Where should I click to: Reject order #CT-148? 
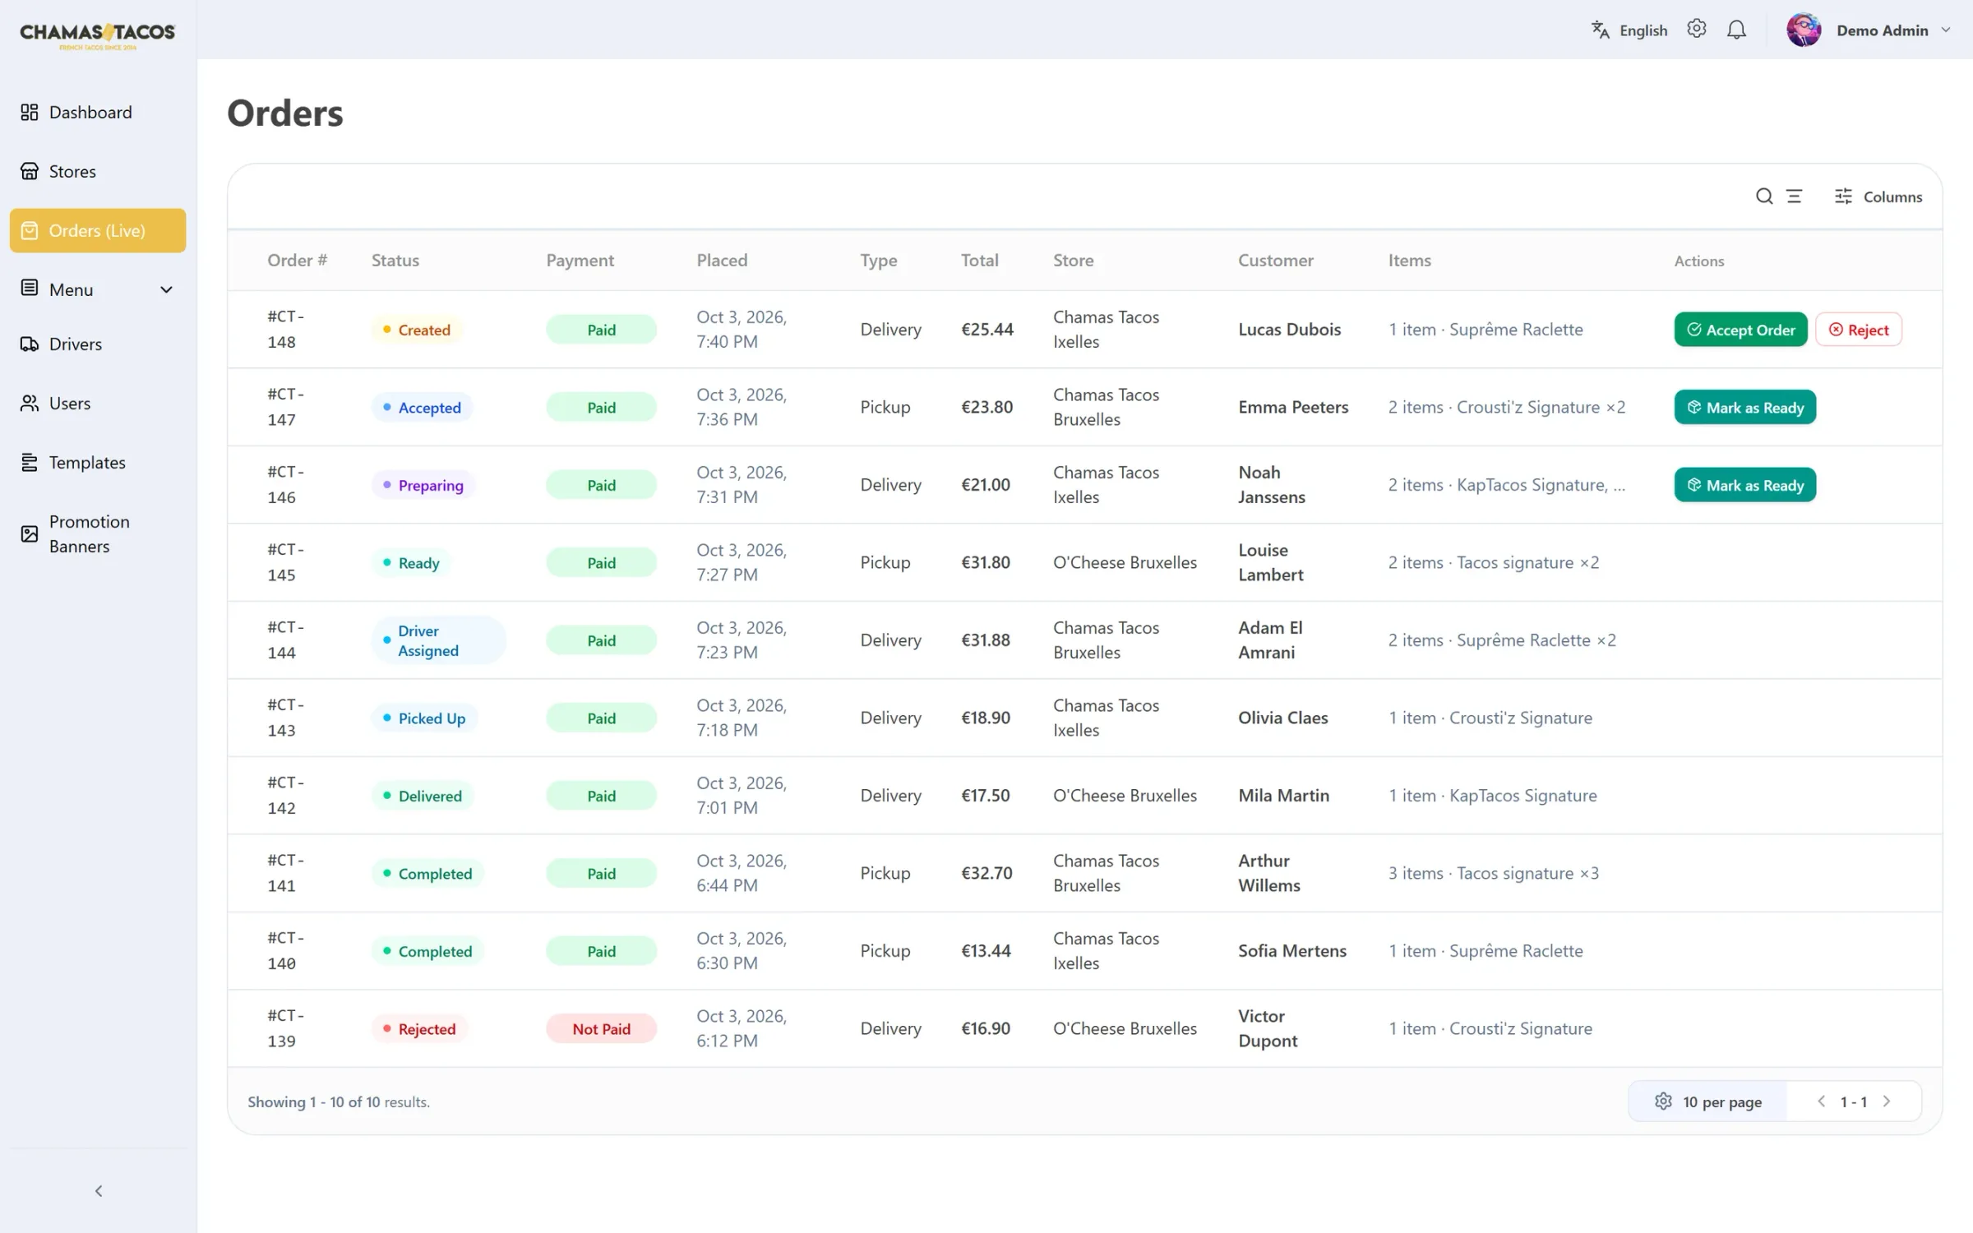1859,330
